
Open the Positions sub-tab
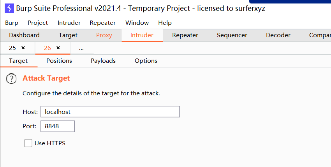[x=59, y=61]
